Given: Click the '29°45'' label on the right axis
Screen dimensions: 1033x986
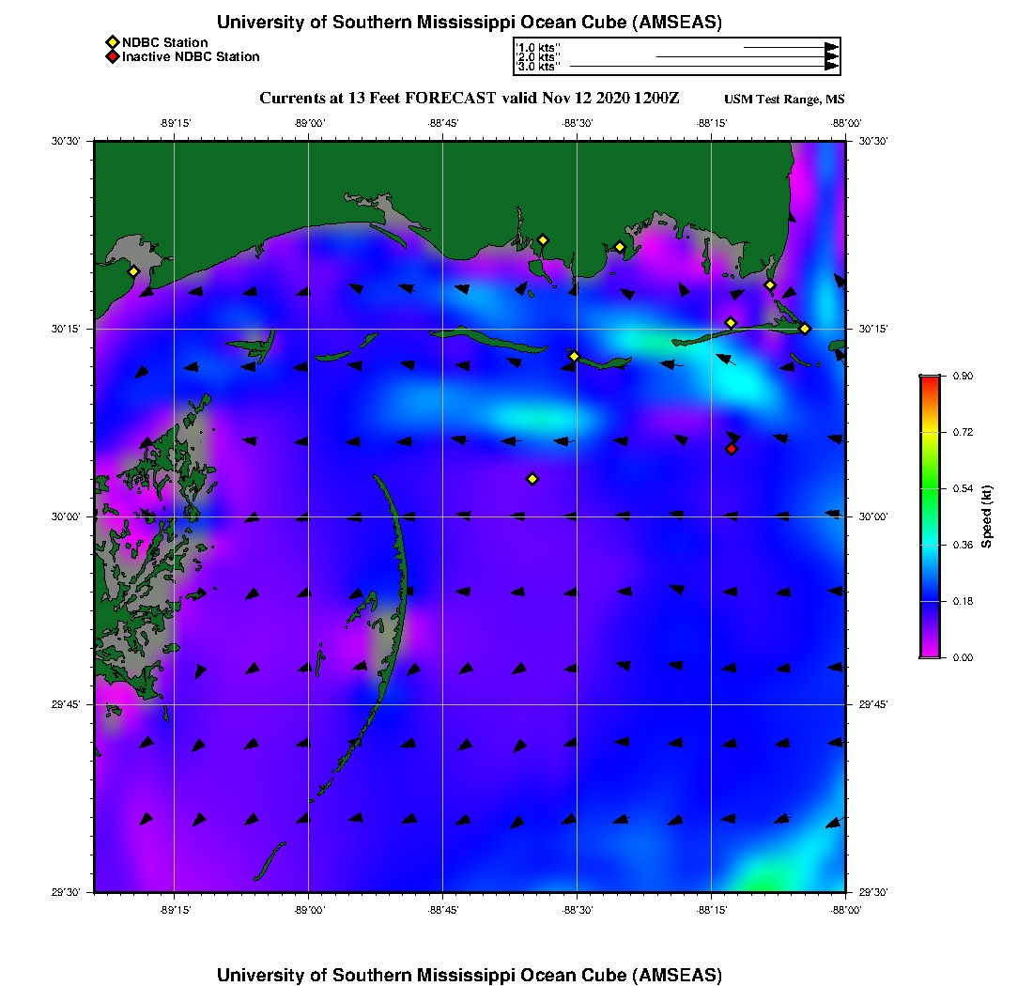Looking at the screenshot, I should 873,704.
